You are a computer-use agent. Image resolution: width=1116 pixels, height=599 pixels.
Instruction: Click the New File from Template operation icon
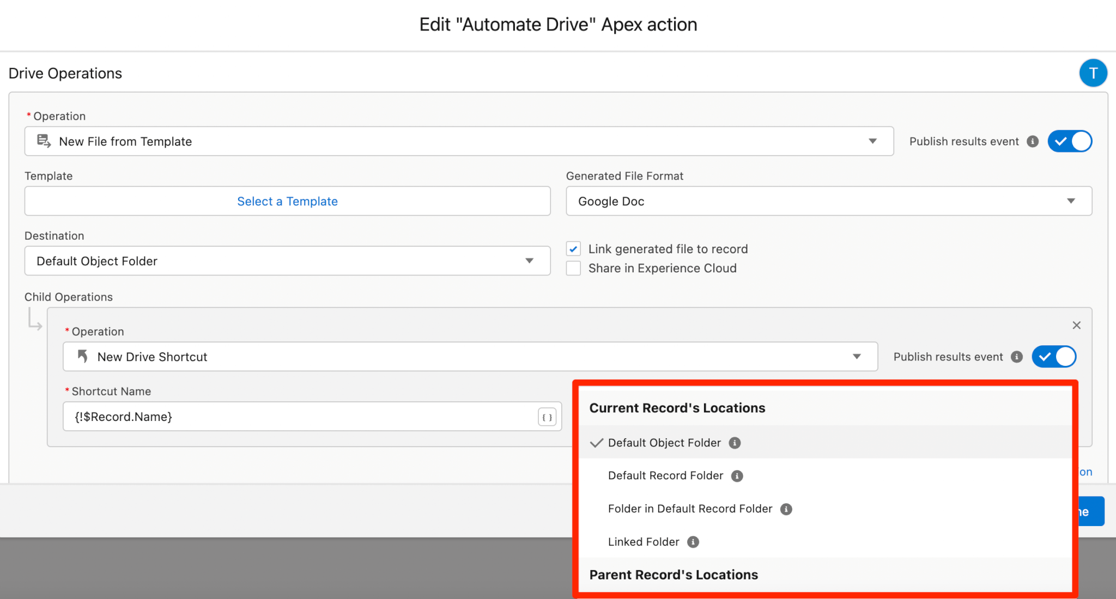[x=44, y=141]
